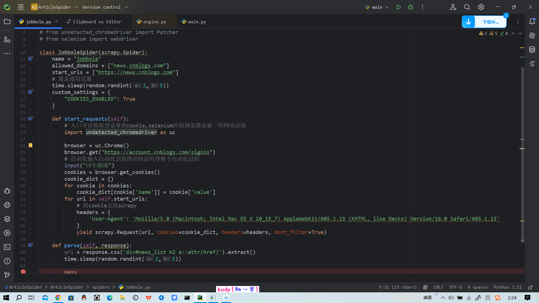Viewport: 539px width, 303px height.
Task: Open Python 3.11 interpreter selector
Action: click(x=507, y=287)
